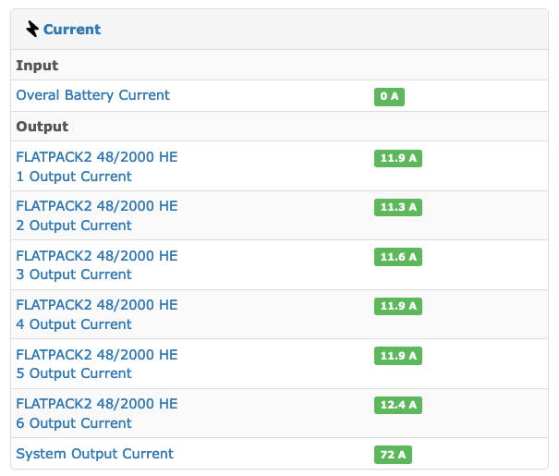This screenshot has height=476, width=559.
Task: Open FLATPACK2 48/2000 HE 3 Output Current
Action: pyautogui.click(x=97, y=265)
